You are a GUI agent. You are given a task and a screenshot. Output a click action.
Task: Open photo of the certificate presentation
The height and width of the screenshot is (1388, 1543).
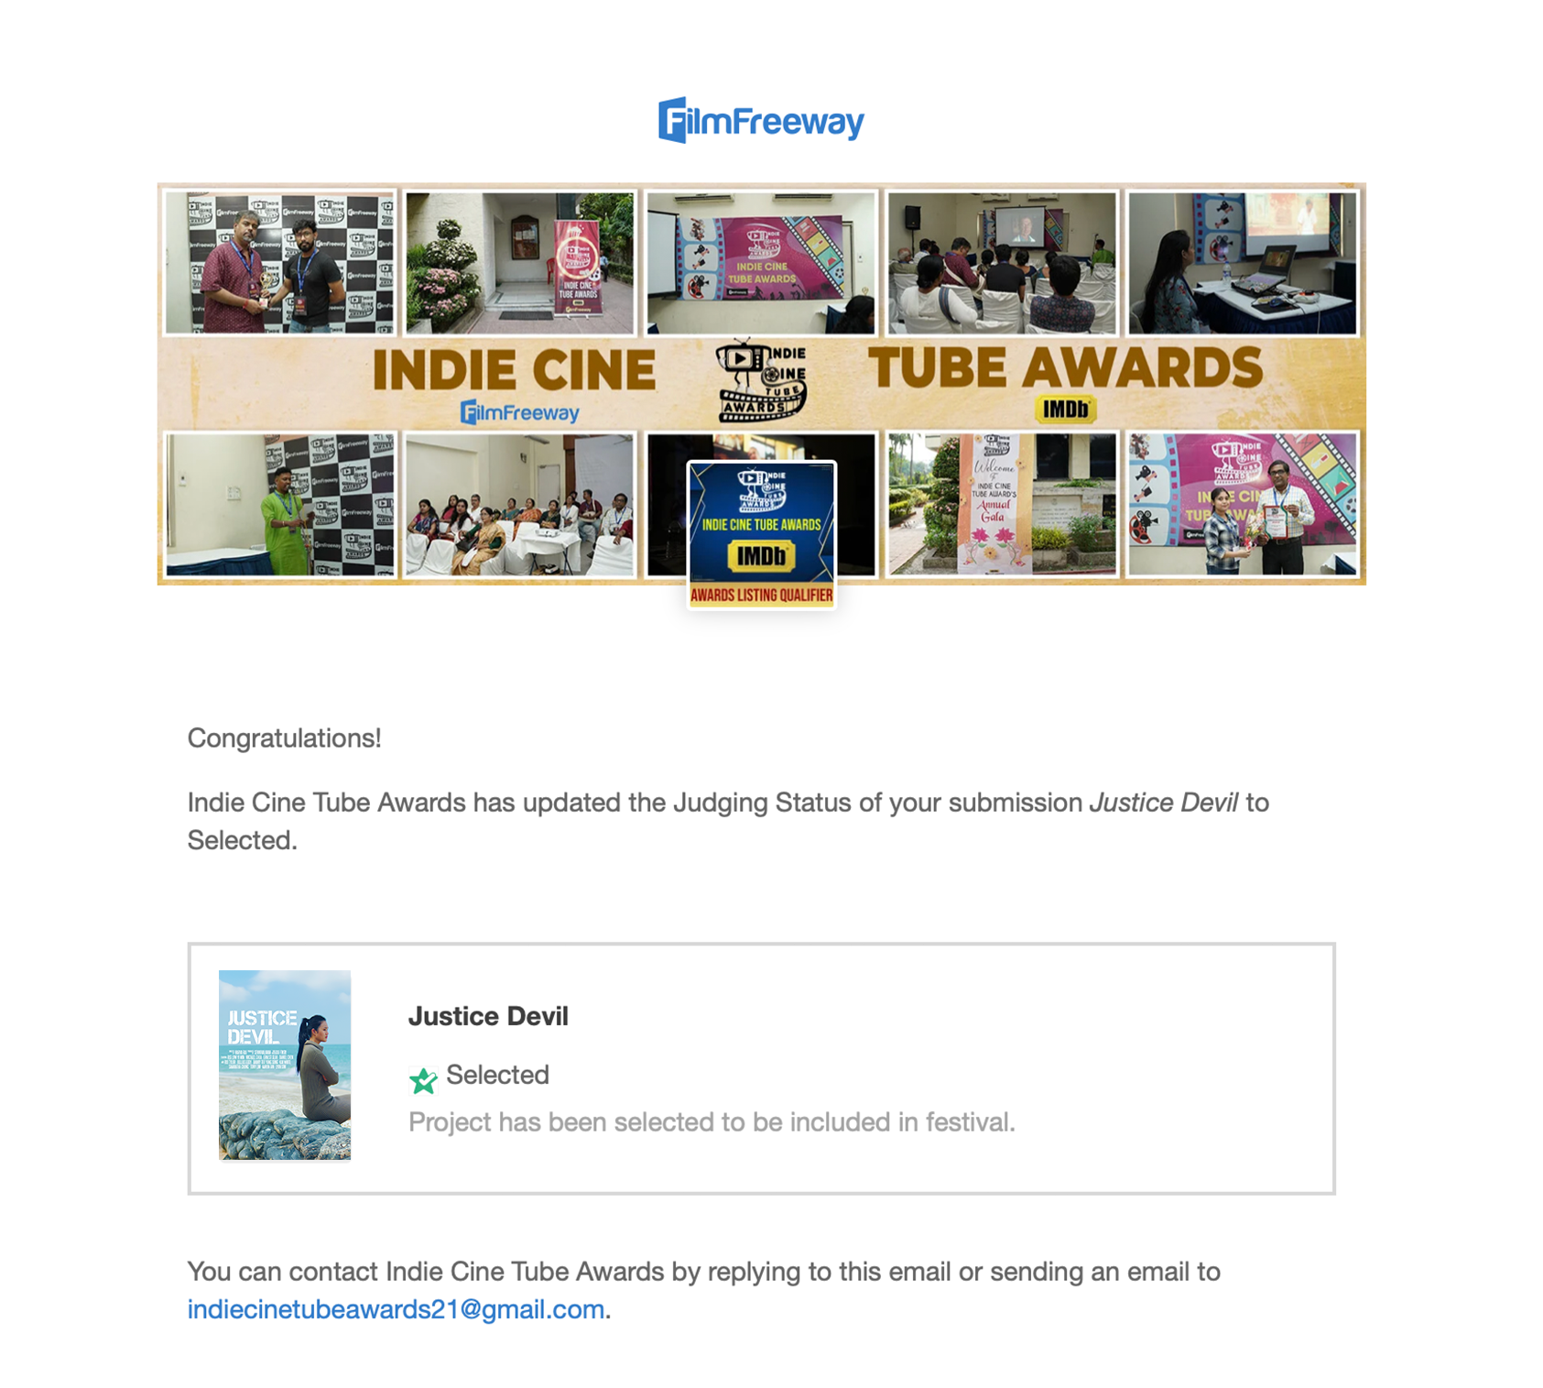click(x=1243, y=505)
